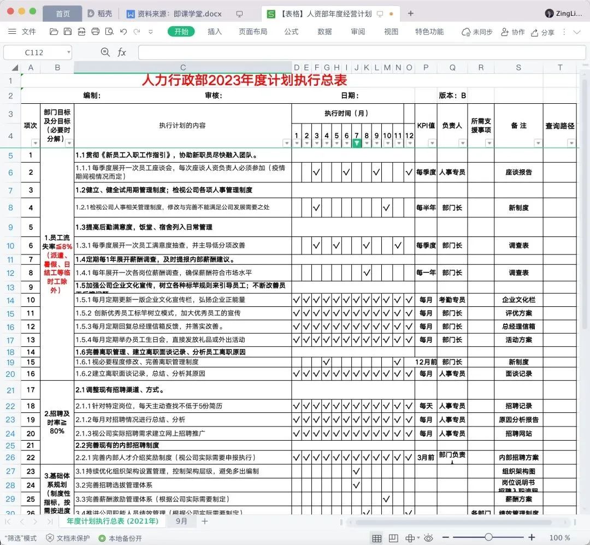Switch to the 审阅 ribbon tab
590x545 pixels.
pos(358,32)
